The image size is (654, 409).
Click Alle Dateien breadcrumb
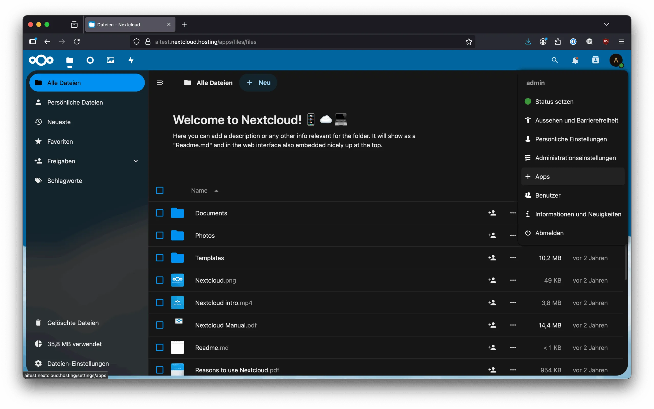click(208, 83)
